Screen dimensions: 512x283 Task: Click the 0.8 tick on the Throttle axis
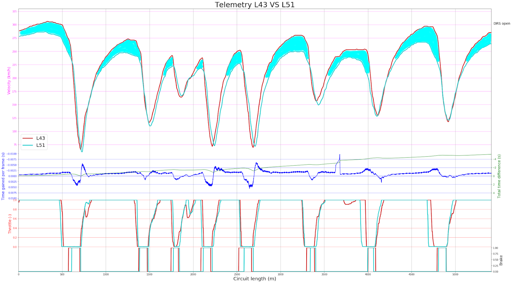(15, 209)
